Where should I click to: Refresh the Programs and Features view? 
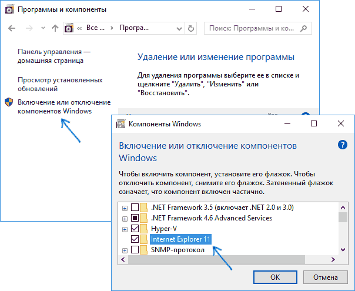(191, 28)
